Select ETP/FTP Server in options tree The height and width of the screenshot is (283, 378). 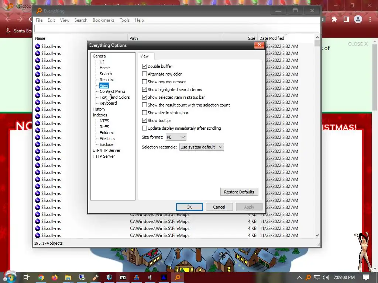point(107,150)
